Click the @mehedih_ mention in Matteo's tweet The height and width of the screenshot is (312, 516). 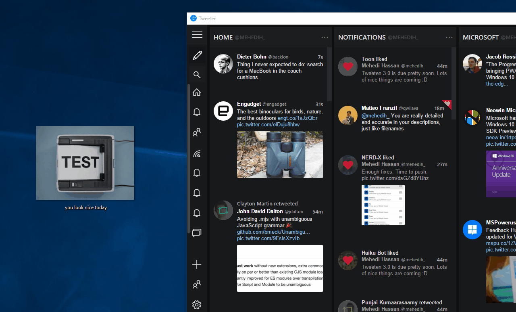pos(375,115)
